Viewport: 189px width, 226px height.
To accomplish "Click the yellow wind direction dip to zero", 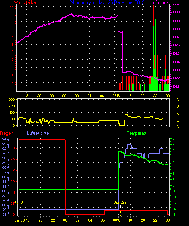I will [122, 125].
